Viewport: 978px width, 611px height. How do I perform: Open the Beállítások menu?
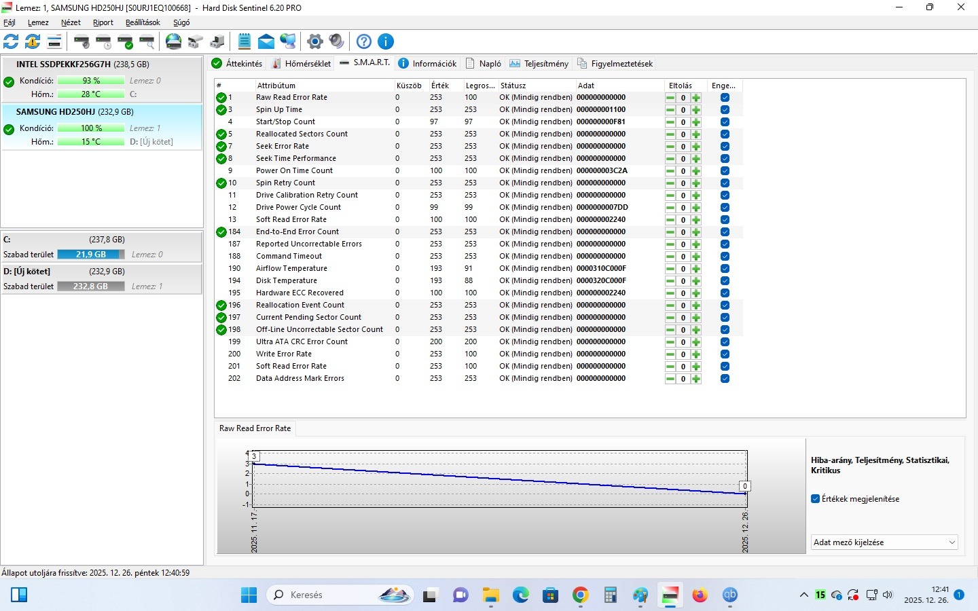pos(143,22)
